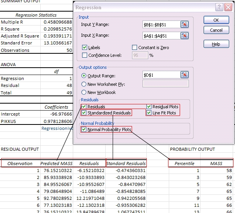Select Adjusted R Square value 0.193391171

point(57,36)
